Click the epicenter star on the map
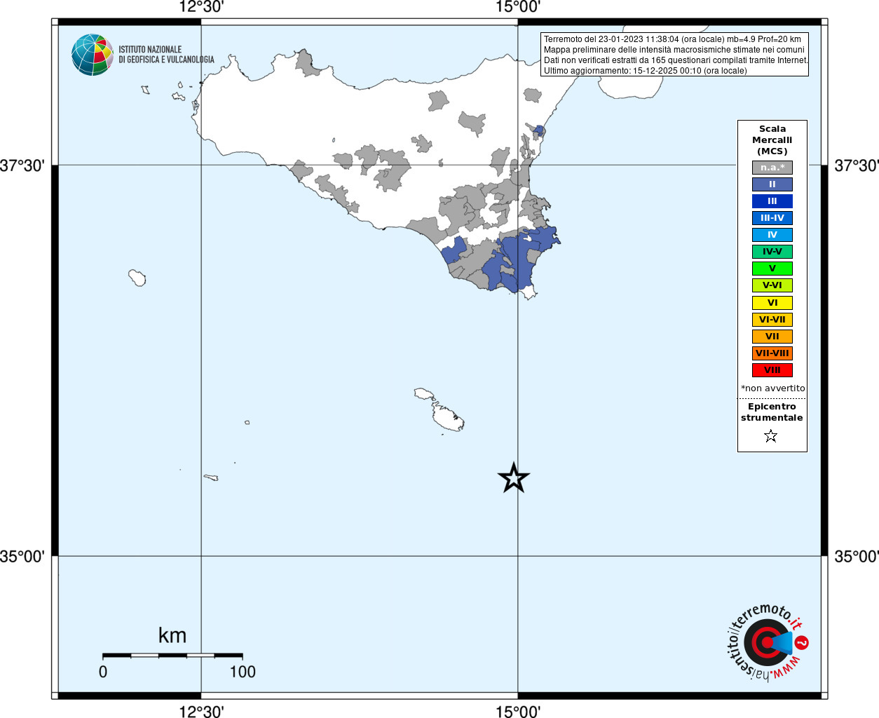 point(514,478)
